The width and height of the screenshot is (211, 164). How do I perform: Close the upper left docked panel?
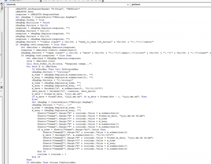point(1,3)
